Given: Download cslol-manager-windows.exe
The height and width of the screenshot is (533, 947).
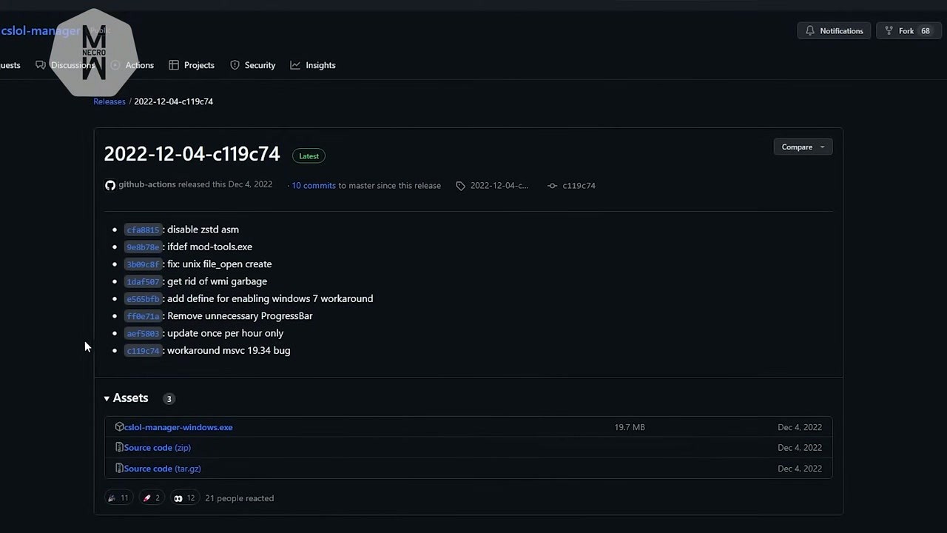Looking at the screenshot, I should (178, 427).
